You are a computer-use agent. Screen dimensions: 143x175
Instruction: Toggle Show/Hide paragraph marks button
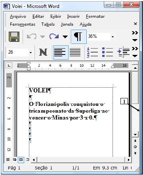coord(79,37)
